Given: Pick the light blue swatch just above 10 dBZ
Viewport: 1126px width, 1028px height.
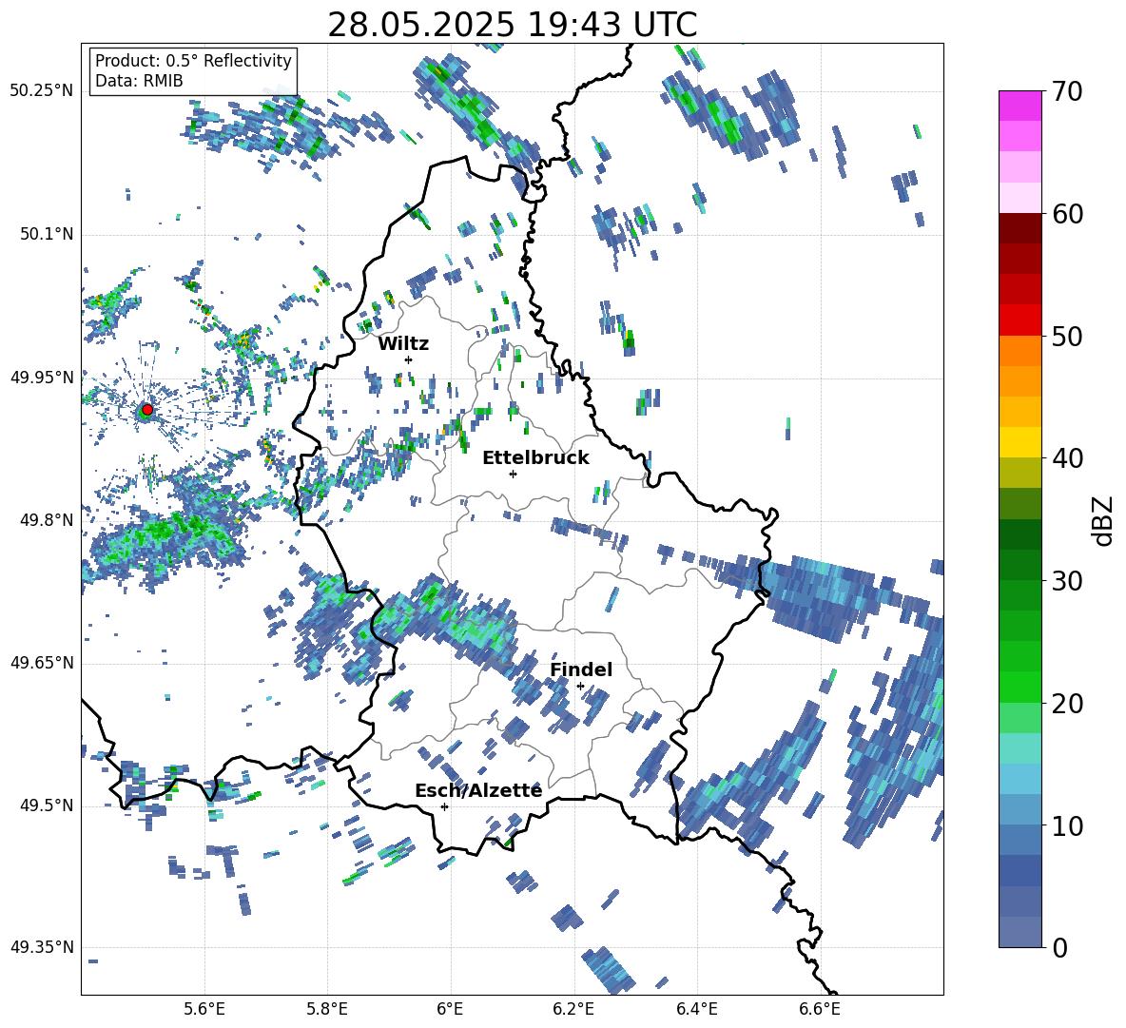Looking at the screenshot, I should [1020, 809].
